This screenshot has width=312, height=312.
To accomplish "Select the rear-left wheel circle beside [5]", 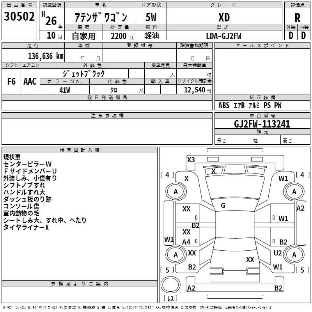I will pos(175,255).
